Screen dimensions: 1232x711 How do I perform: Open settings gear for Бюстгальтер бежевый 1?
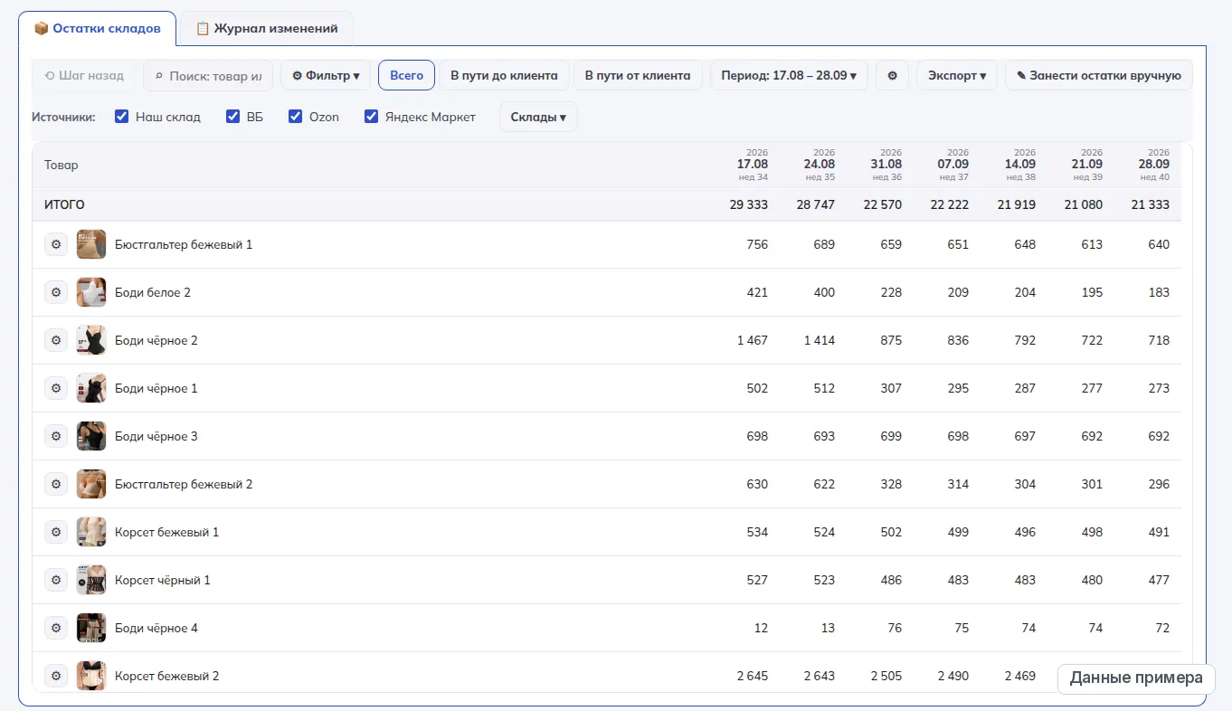pyautogui.click(x=56, y=244)
